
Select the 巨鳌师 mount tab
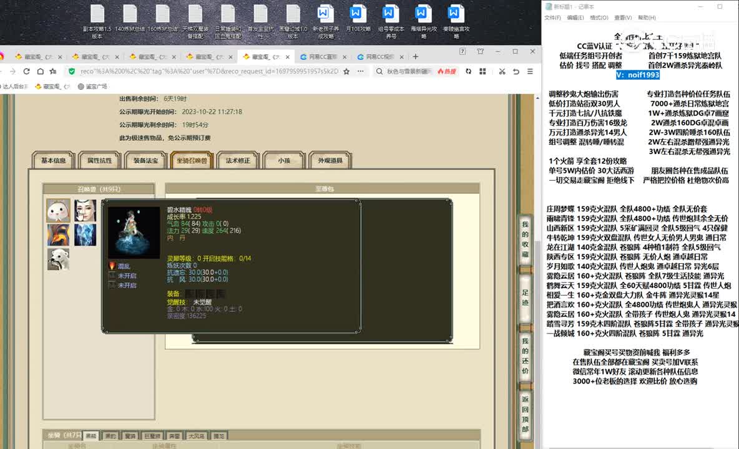click(152, 436)
